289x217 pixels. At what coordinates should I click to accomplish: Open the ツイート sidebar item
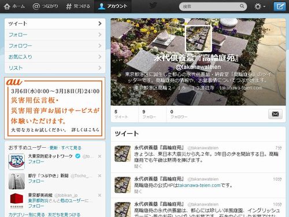[x=55, y=24]
